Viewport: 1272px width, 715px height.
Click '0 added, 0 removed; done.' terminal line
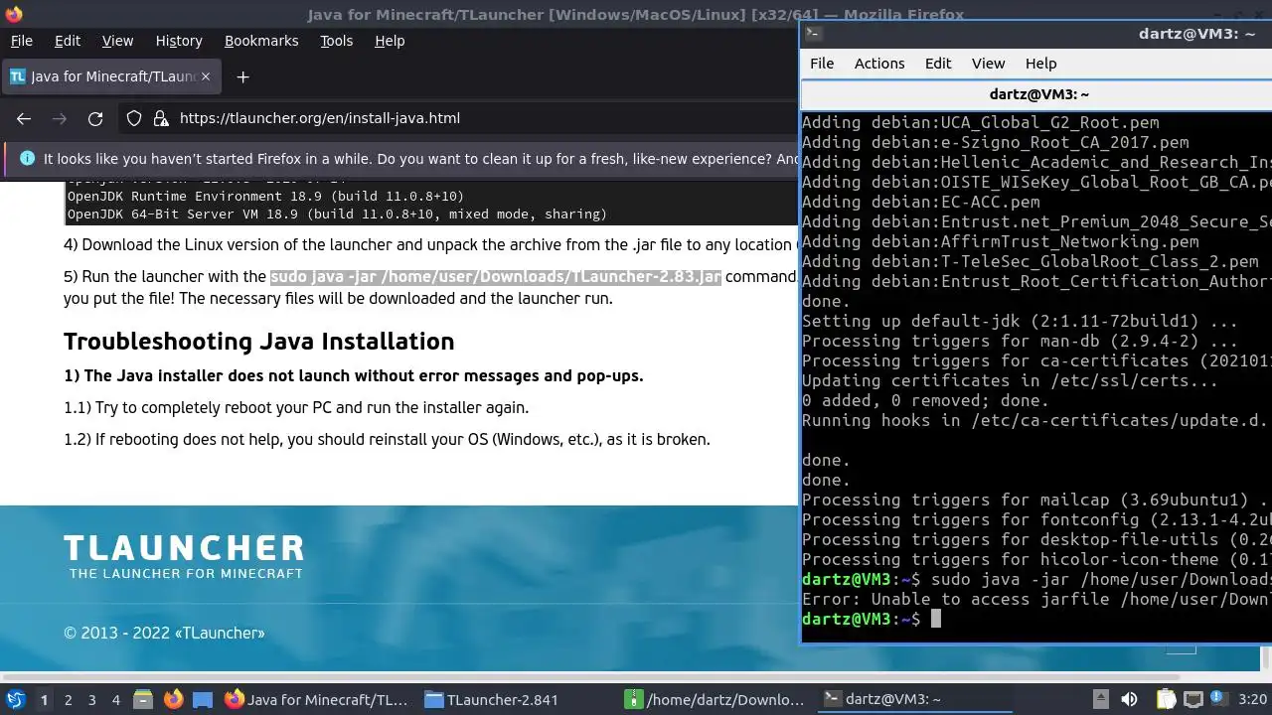(925, 400)
